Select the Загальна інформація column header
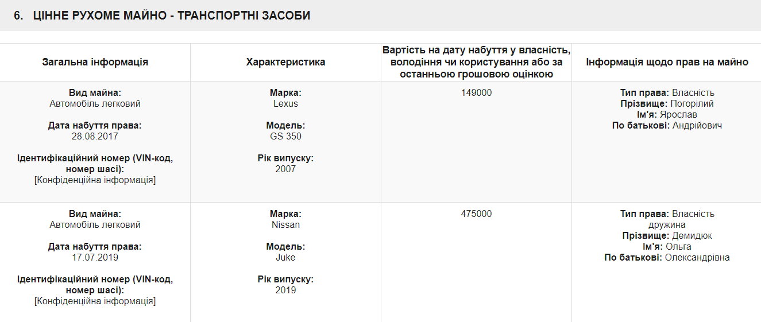 [95, 62]
